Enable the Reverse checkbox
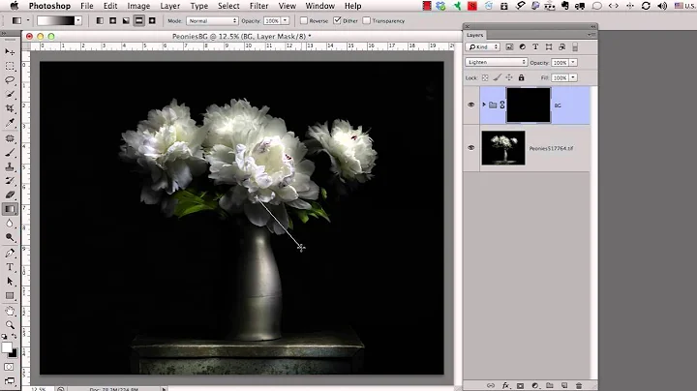 [x=304, y=20]
